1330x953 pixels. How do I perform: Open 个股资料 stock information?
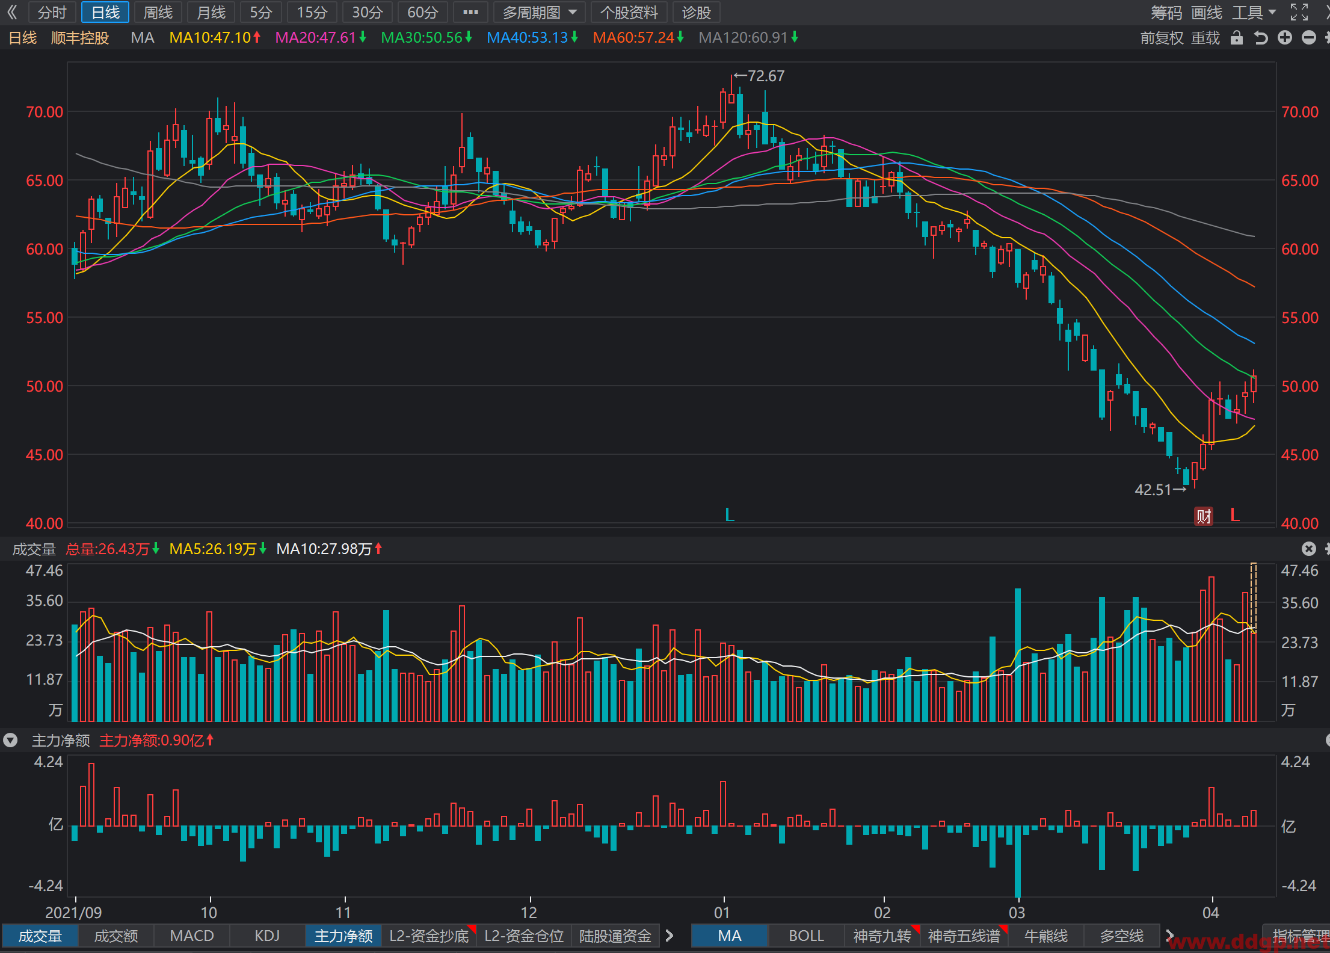click(629, 12)
